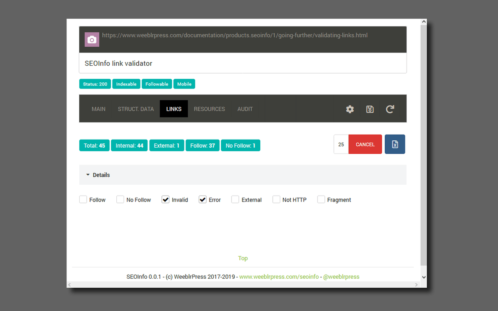Click the red CANCEL button
This screenshot has width=498, height=311.
coord(365,144)
